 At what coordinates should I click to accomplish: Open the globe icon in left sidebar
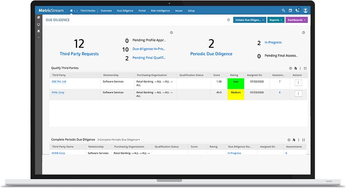click(x=39, y=17)
